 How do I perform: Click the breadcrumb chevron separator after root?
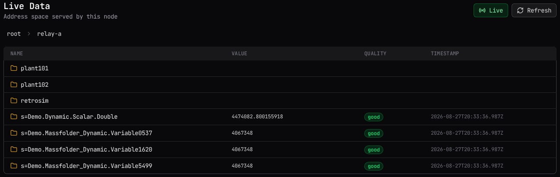[29, 34]
